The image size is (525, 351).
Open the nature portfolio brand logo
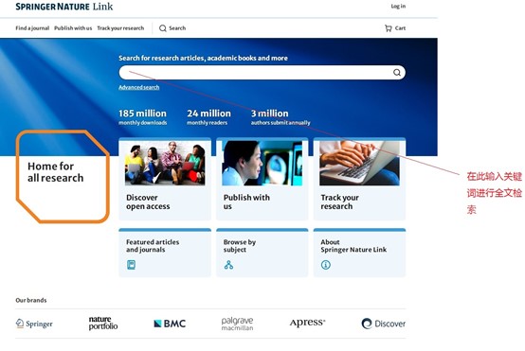[x=103, y=324]
